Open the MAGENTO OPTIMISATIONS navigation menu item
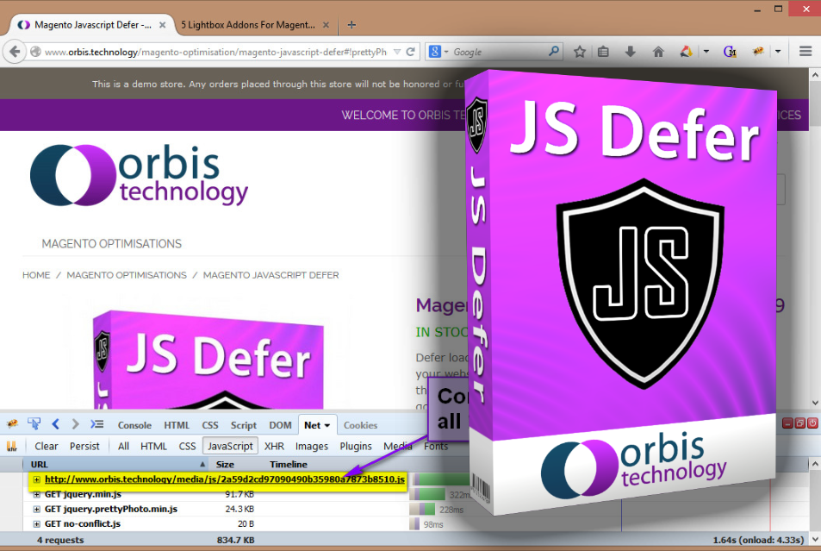This screenshot has height=551, width=821. 111,244
